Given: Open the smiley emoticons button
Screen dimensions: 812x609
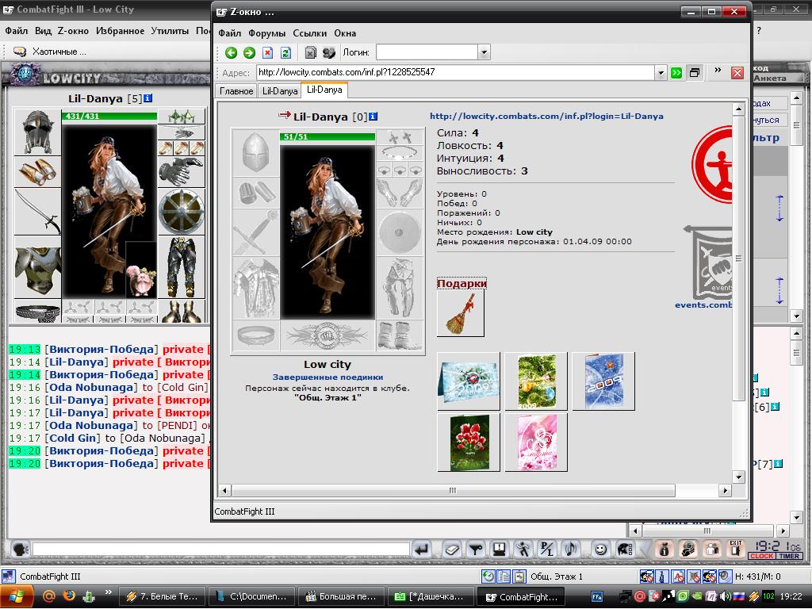Looking at the screenshot, I should (x=601, y=549).
